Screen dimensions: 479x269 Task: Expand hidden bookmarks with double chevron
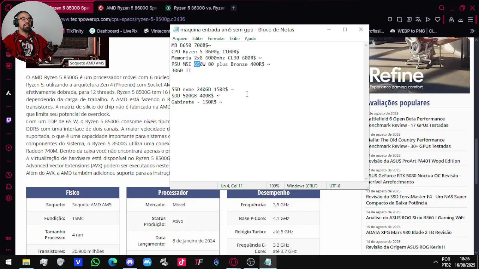click(472, 31)
